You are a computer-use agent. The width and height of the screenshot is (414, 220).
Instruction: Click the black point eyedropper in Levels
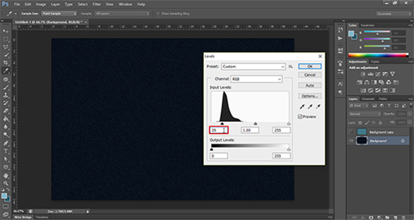(x=302, y=107)
